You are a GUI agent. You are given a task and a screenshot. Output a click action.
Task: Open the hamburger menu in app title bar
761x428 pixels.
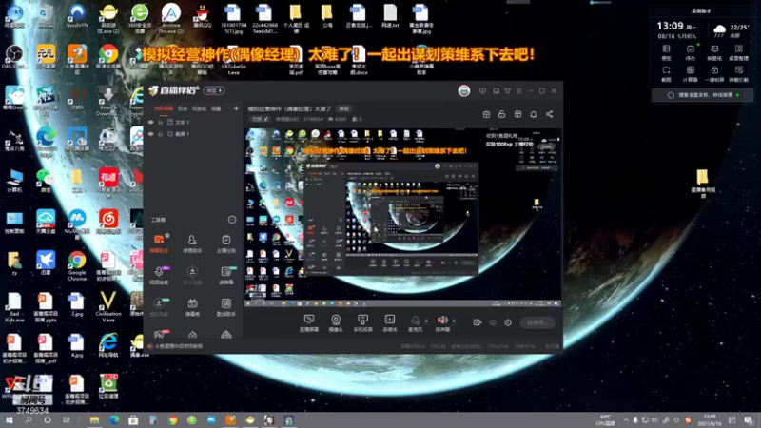tap(519, 90)
